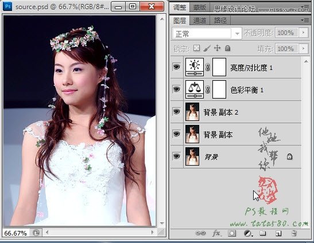Select the 色彩平衡 1 adjustment icon
The width and height of the screenshot is (314, 243).
point(195,89)
